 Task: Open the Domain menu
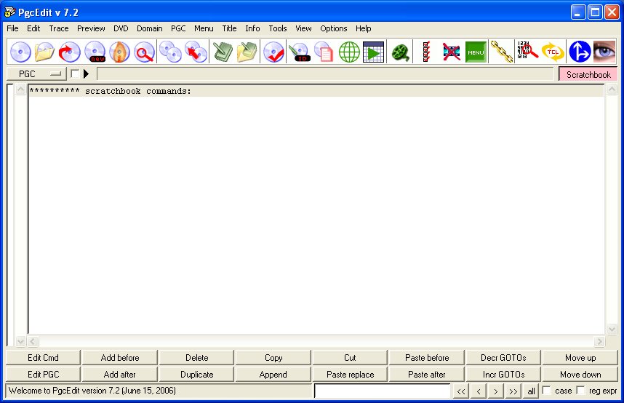click(149, 28)
